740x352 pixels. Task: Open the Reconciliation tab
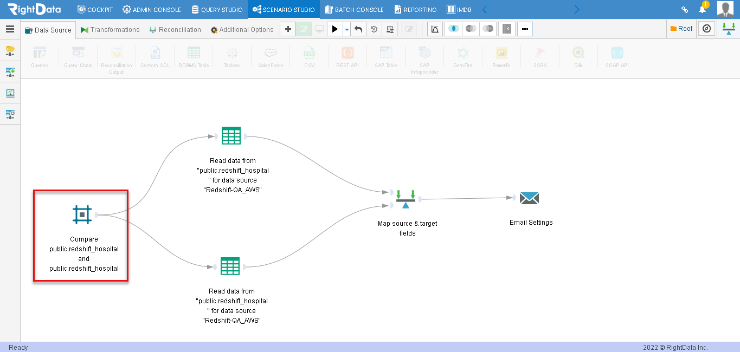(x=175, y=30)
